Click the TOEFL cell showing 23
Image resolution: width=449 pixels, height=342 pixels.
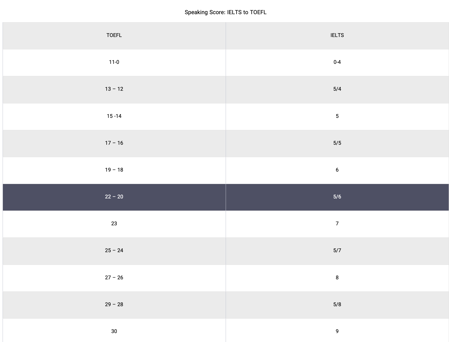(x=114, y=224)
